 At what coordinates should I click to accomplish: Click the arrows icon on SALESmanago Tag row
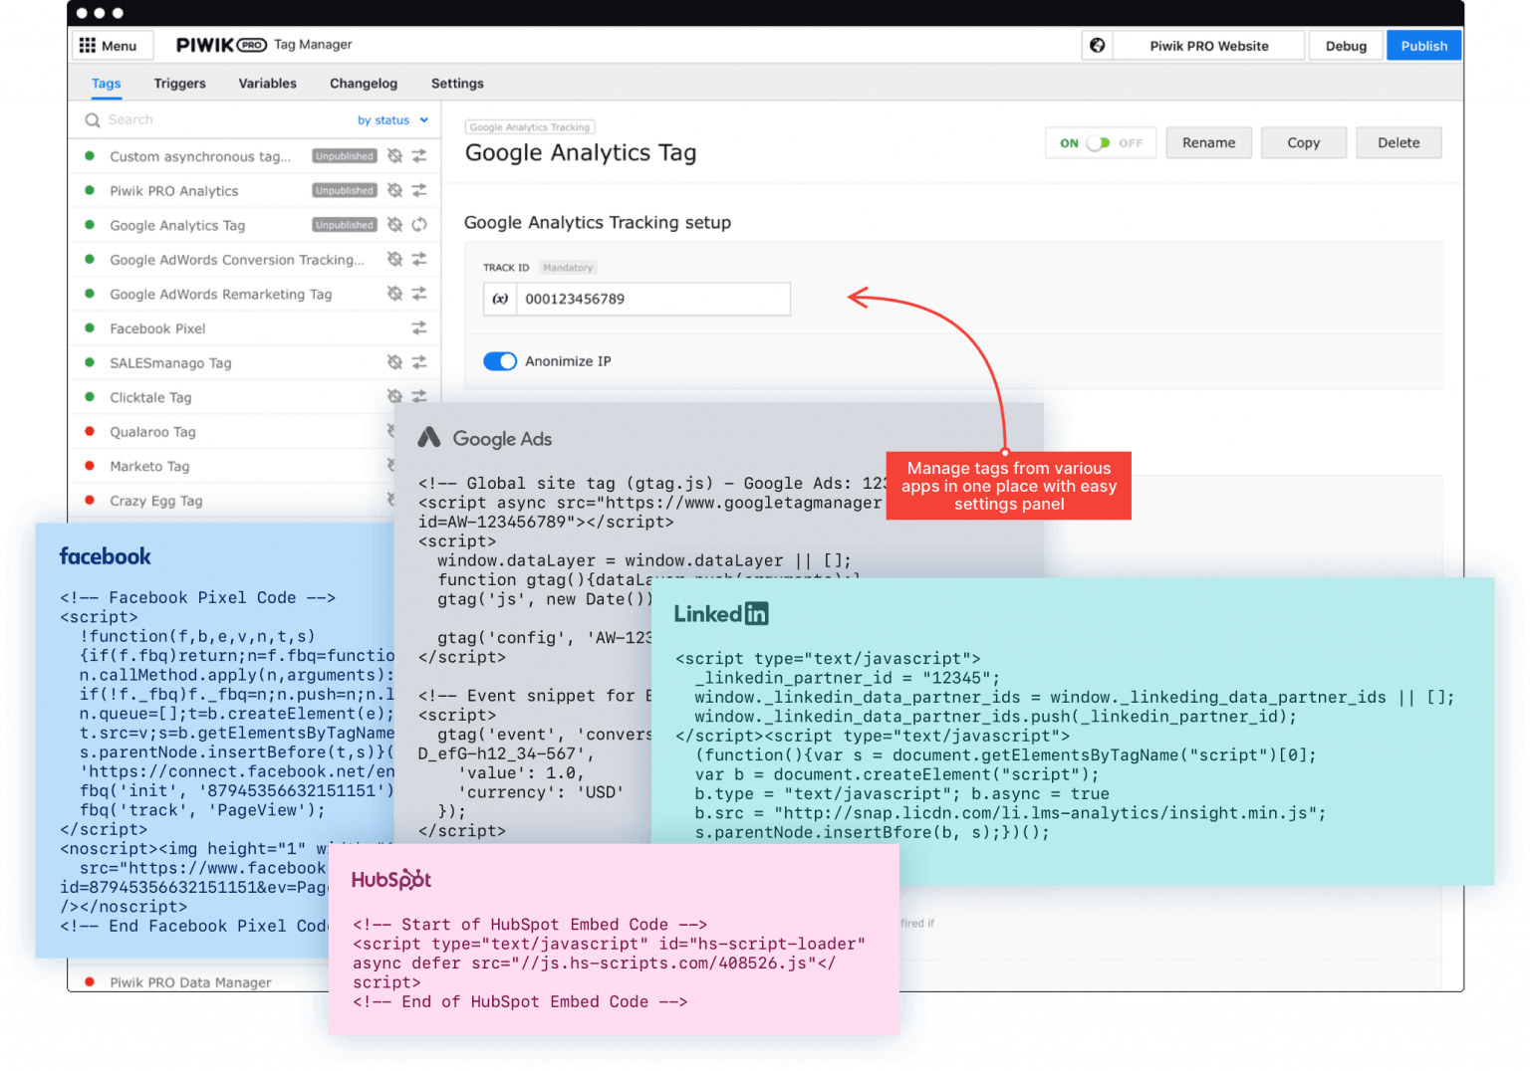(419, 362)
